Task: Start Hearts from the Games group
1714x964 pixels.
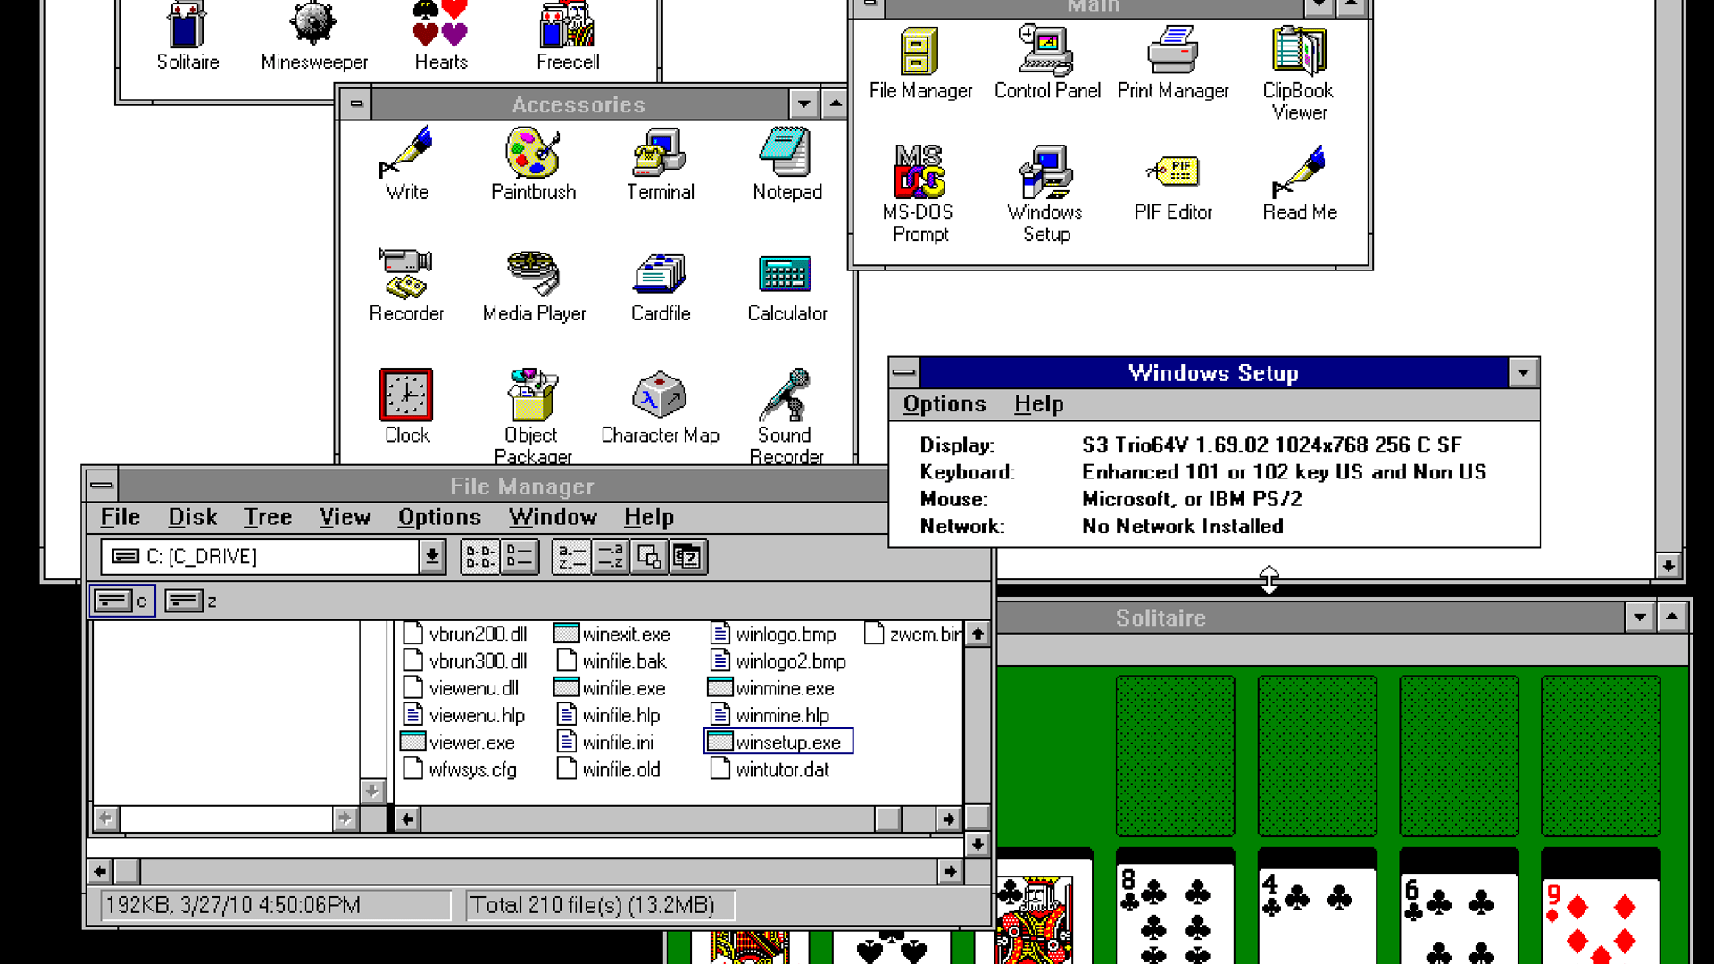Action: point(439,24)
